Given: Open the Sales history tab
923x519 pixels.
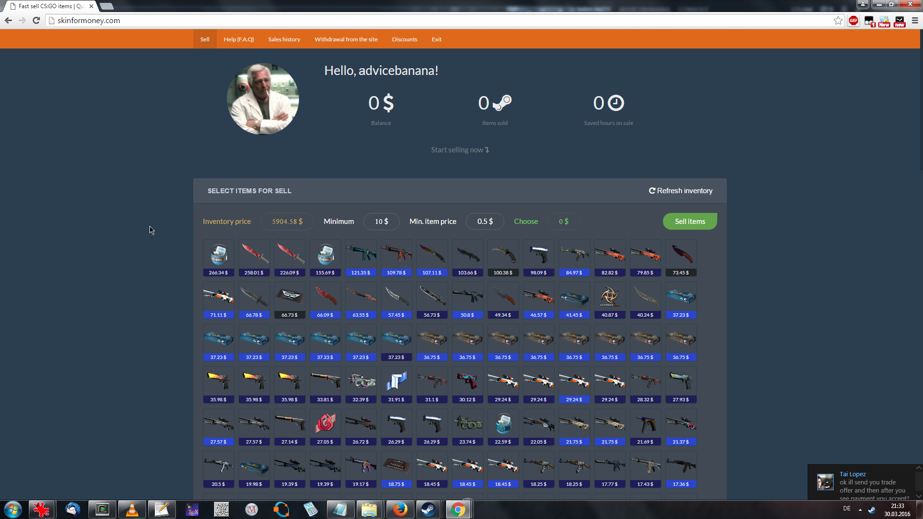Looking at the screenshot, I should (x=284, y=39).
